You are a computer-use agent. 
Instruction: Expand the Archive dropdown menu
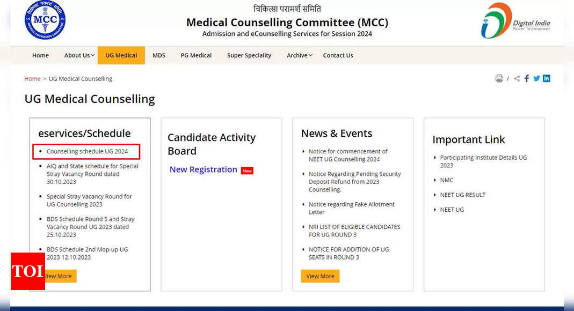pos(299,55)
